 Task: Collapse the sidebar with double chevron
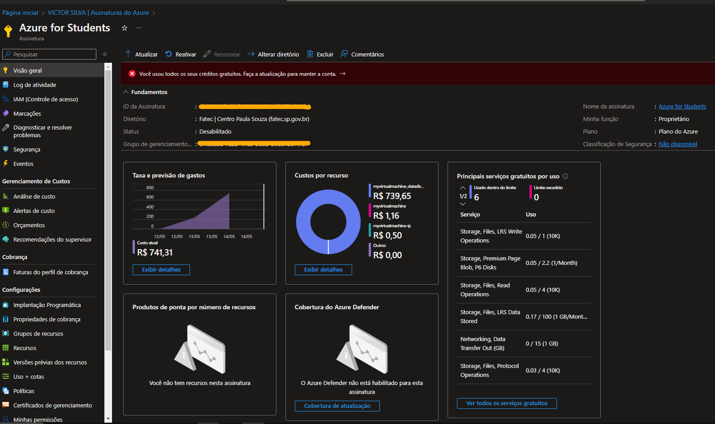105,54
